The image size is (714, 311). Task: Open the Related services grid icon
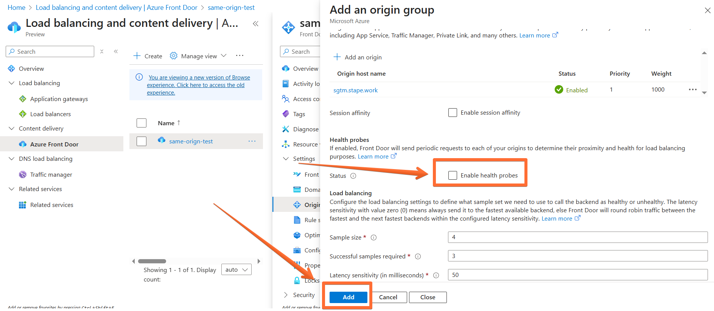point(23,205)
